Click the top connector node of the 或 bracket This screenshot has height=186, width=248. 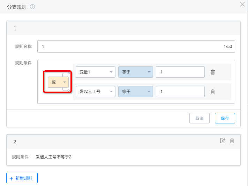[x=69, y=73]
